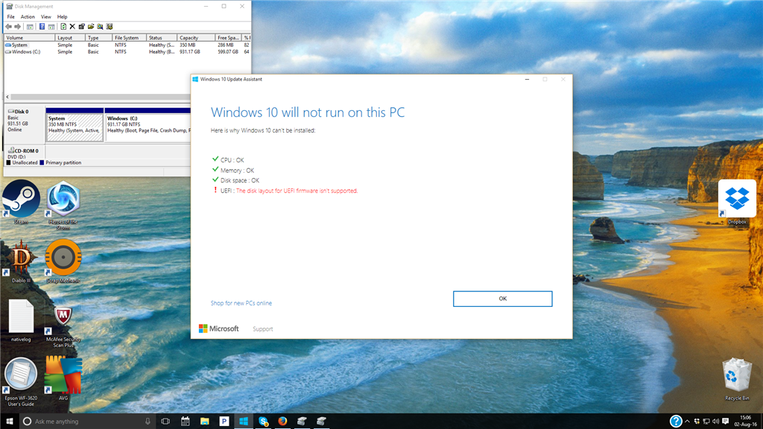
Task: Select the Scrap Mechanic desktop icon
Action: pos(63,261)
